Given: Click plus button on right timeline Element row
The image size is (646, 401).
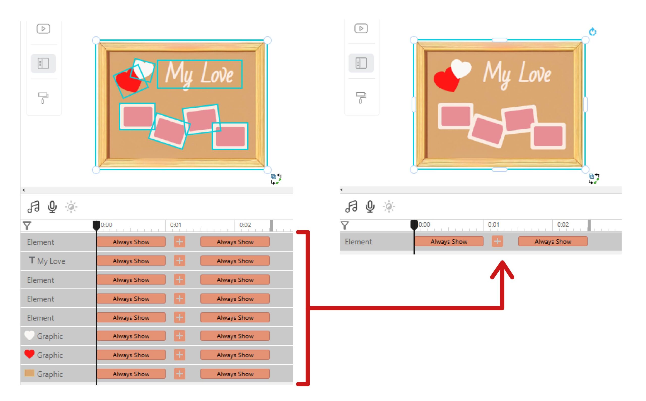Looking at the screenshot, I should (x=497, y=241).
